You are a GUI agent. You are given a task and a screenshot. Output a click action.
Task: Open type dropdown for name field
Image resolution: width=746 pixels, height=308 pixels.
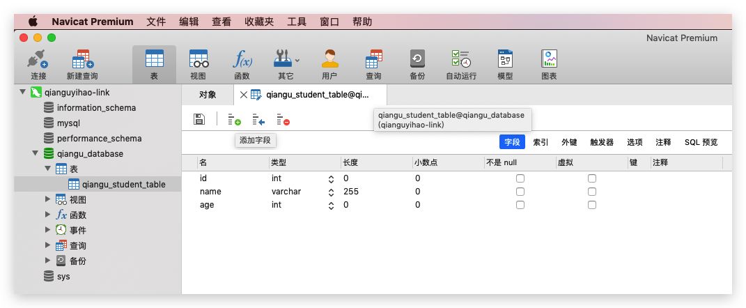(x=331, y=192)
